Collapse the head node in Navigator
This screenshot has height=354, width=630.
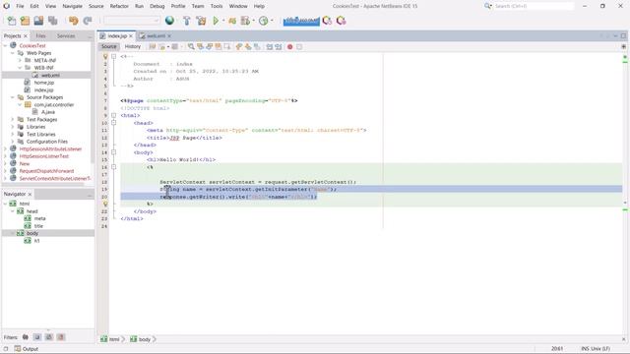click(13, 211)
